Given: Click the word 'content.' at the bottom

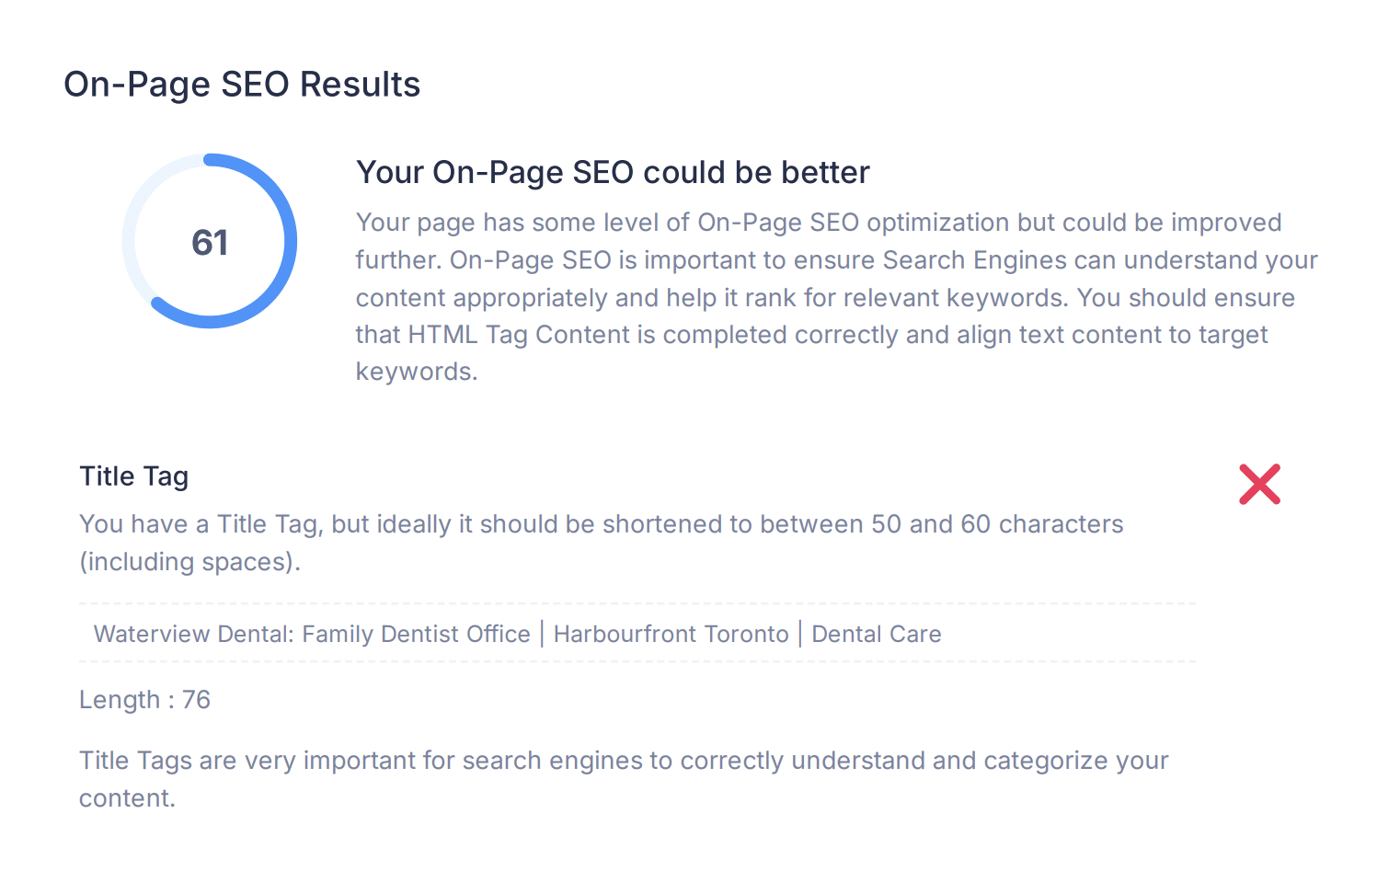Looking at the screenshot, I should [127, 798].
